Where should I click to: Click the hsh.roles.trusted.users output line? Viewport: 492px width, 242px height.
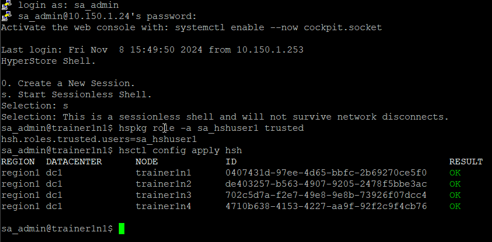tap(99, 139)
